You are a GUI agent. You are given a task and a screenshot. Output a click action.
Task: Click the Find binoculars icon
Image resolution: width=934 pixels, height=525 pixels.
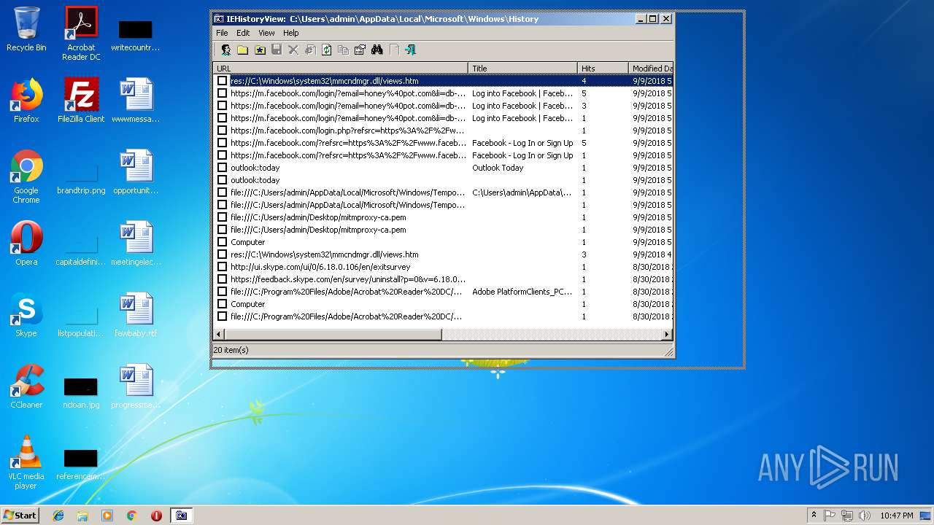coord(377,50)
